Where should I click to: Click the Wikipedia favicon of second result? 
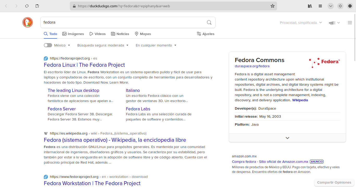[46, 133]
